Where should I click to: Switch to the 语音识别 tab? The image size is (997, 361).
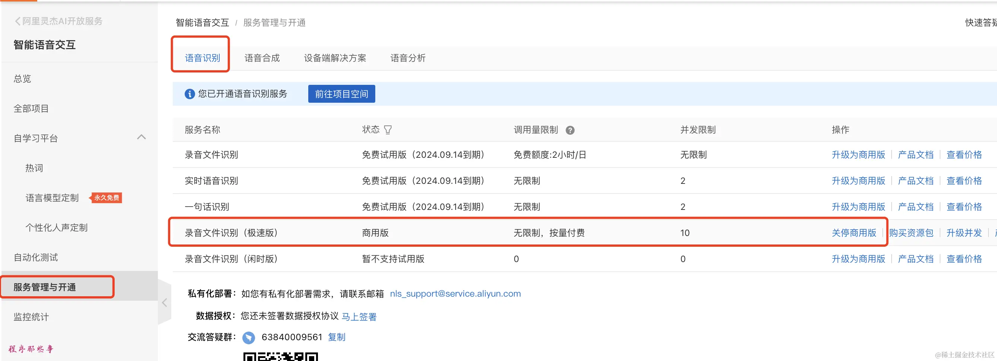tap(203, 58)
